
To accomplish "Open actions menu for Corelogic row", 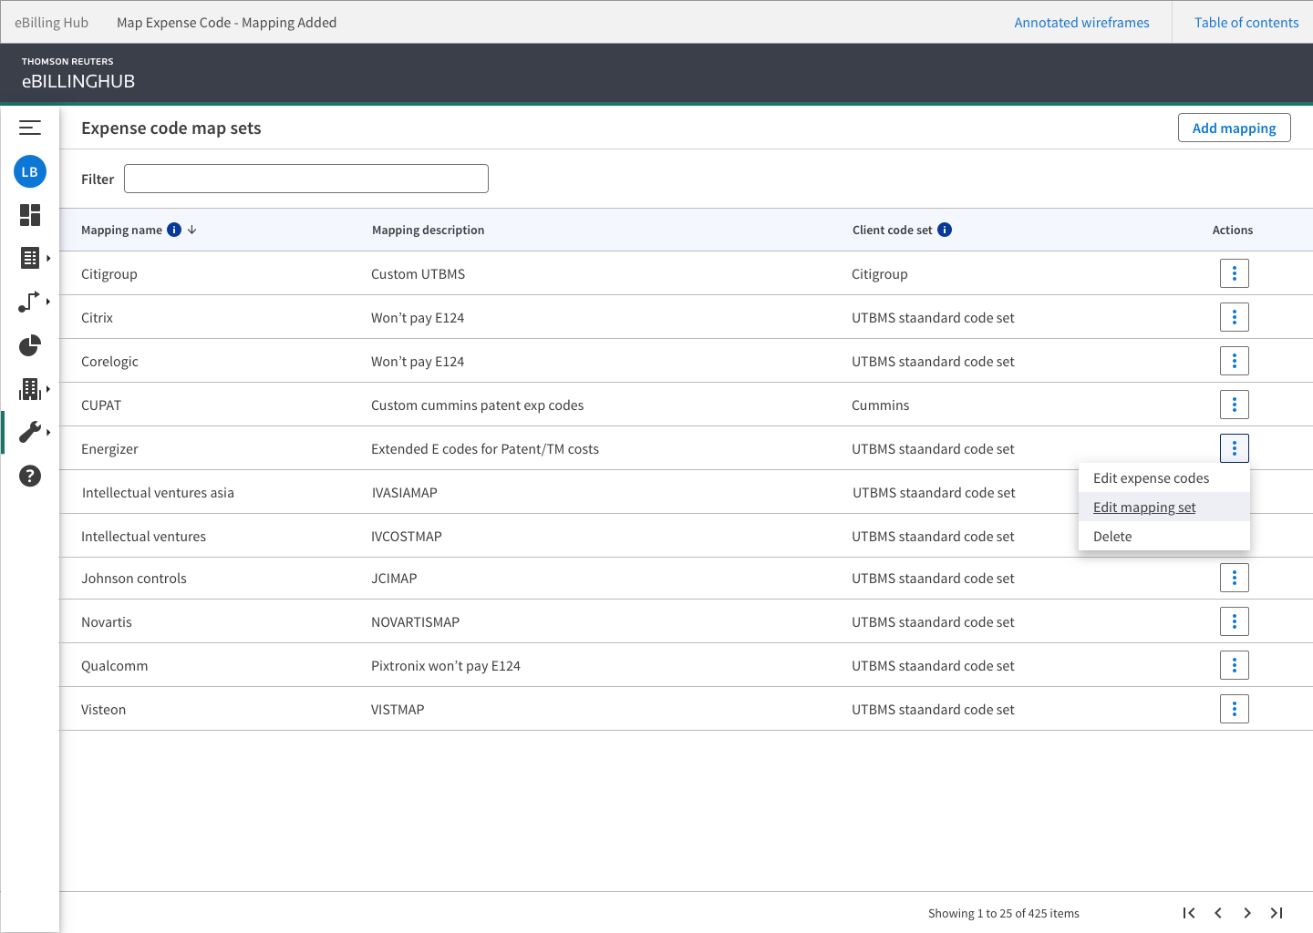I will [1235, 361].
